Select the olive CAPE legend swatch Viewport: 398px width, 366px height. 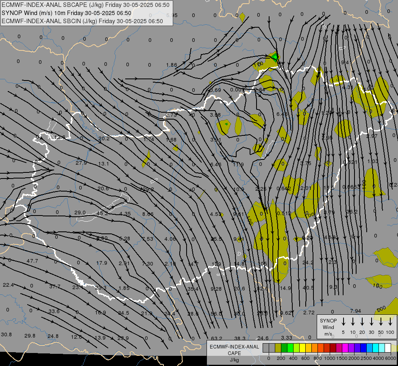(x=278, y=348)
